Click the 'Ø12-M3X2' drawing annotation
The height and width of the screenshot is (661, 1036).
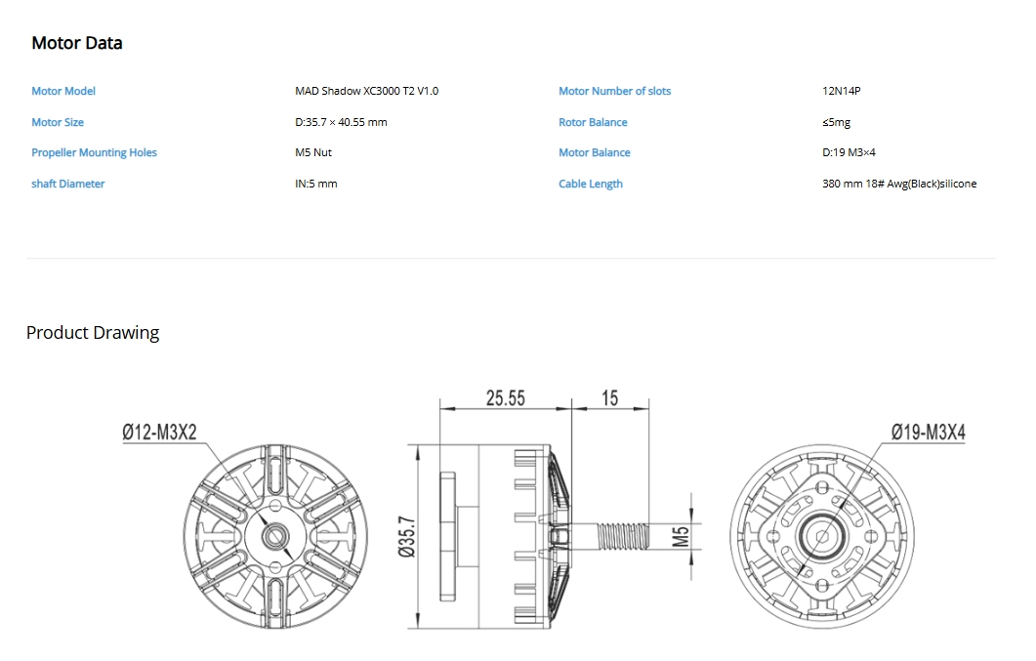coord(160,433)
